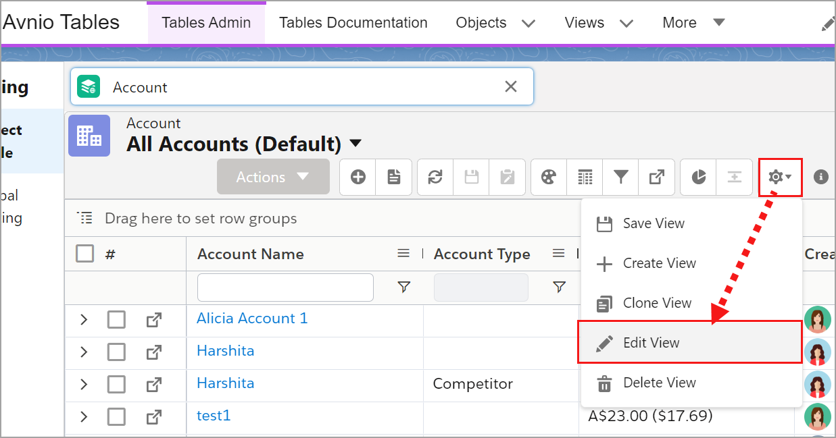This screenshot has width=836, height=438.
Task: Switch to the Tables Documentation tab
Action: 353,23
